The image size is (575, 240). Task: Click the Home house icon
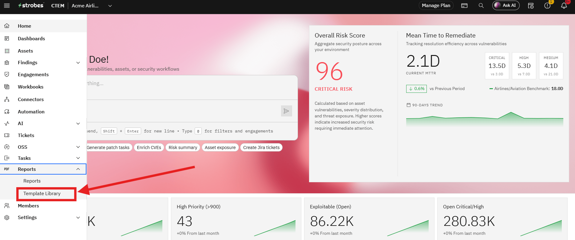(x=7, y=26)
